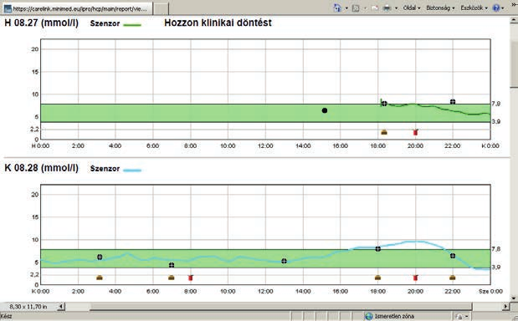Click the 'Ismeretlen zóna' status text
Viewport: 518px width, 321px height.
click(394, 316)
